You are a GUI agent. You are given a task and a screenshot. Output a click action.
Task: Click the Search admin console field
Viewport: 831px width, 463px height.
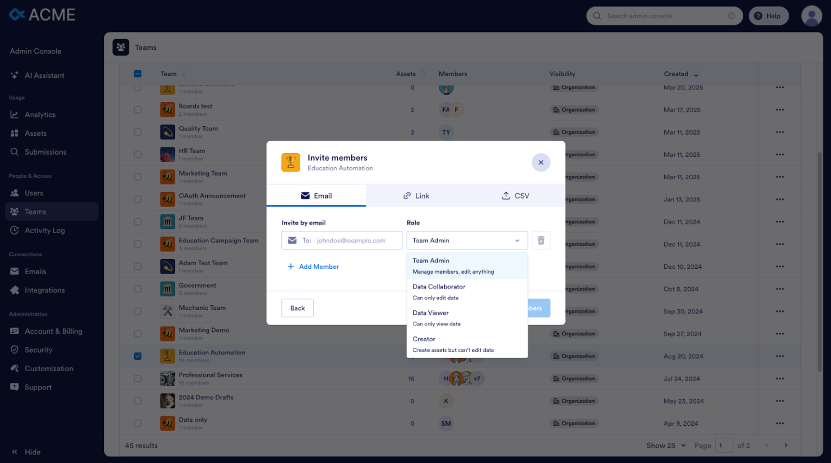tap(664, 16)
